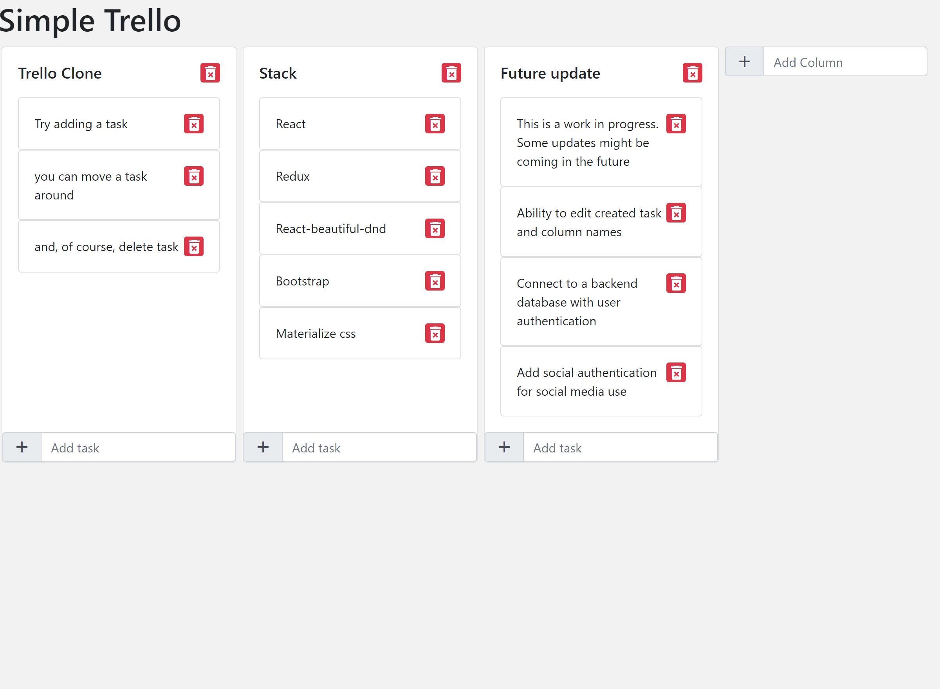
Task: Delete 'and, of course, delete task' card
Action: click(194, 246)
